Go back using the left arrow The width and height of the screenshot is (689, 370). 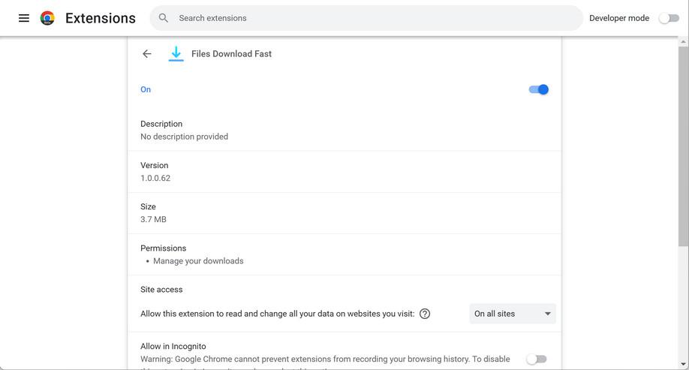click(147, 54)
